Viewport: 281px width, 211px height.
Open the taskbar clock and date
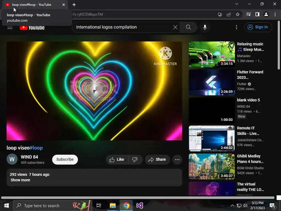click(x=257, y=206)
